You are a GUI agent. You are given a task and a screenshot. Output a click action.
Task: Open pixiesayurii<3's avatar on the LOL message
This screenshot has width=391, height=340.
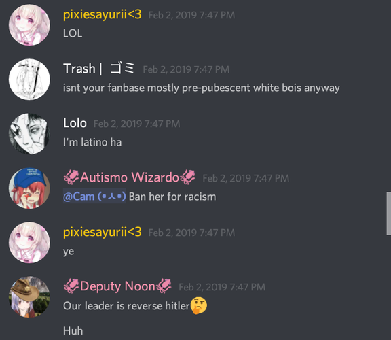[29, 25]
